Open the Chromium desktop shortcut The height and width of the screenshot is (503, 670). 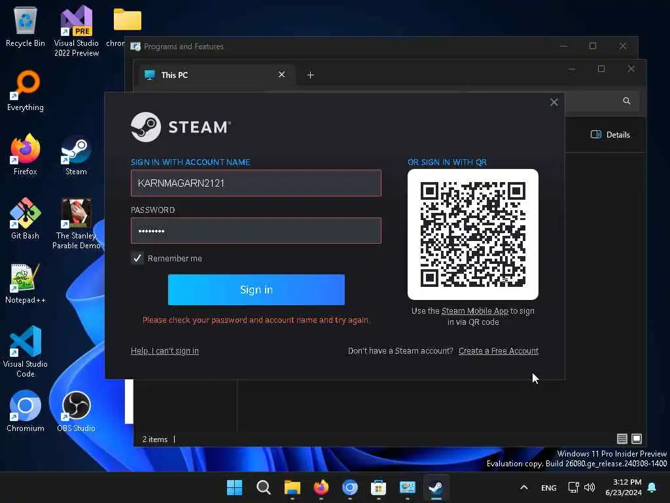click(x=26, y=411)
